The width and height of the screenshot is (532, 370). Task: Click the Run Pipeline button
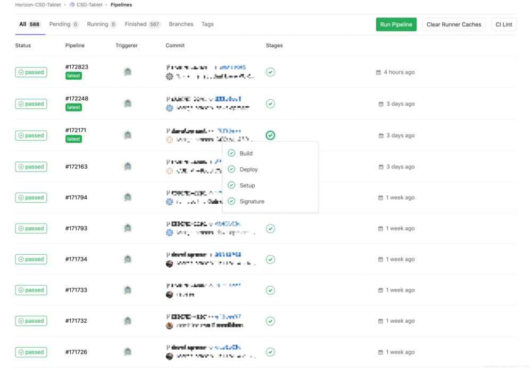396,24
